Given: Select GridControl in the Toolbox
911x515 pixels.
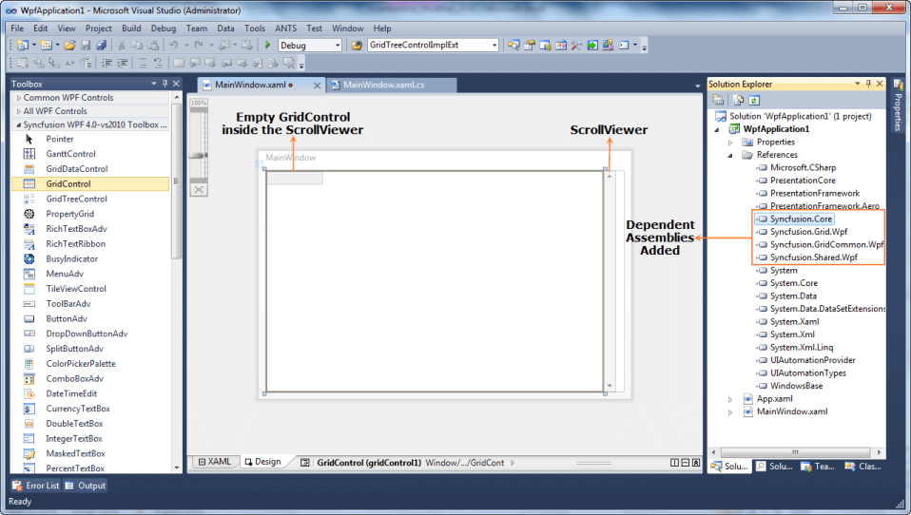Looking at the screenshot, I should tap(90, 184).
